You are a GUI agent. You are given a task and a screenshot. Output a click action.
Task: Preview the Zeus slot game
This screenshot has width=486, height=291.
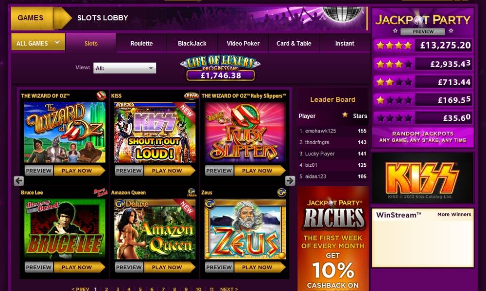pos(219,267)
